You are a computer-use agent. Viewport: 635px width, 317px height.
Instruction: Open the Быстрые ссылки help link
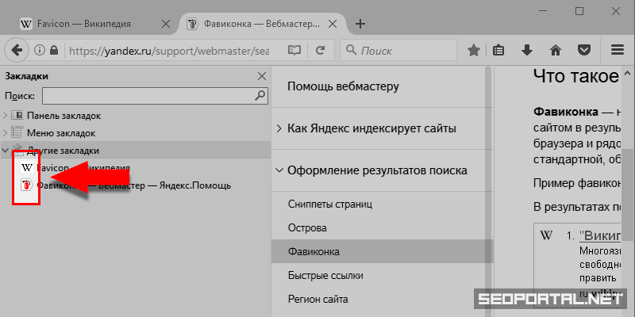[325, 276]
